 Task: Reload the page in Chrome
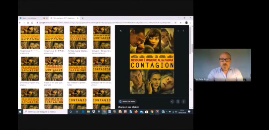pos(28,23)
